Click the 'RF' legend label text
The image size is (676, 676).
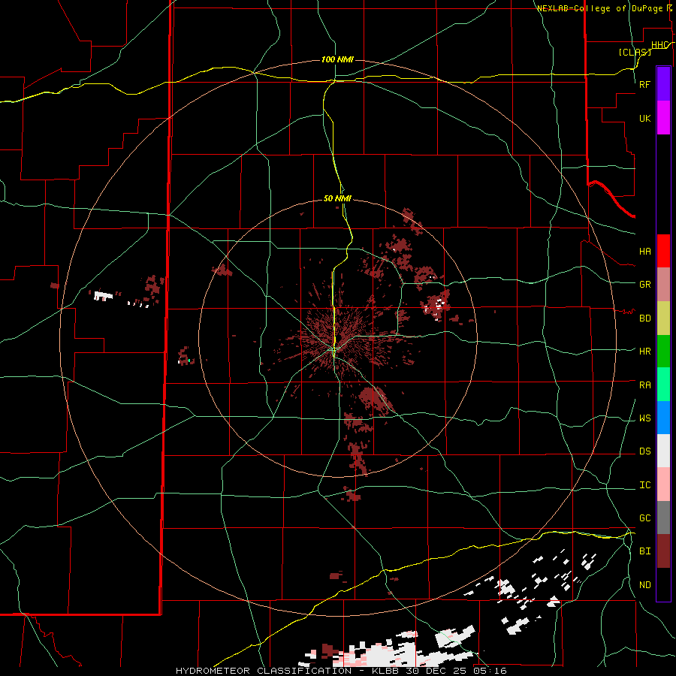644,84
